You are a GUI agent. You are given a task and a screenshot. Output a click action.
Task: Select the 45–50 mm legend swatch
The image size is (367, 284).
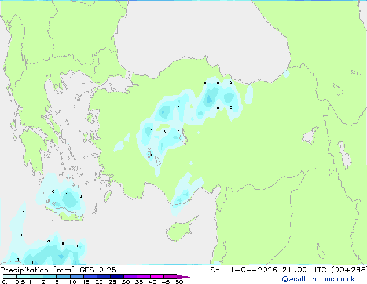[x=170, y=276]
